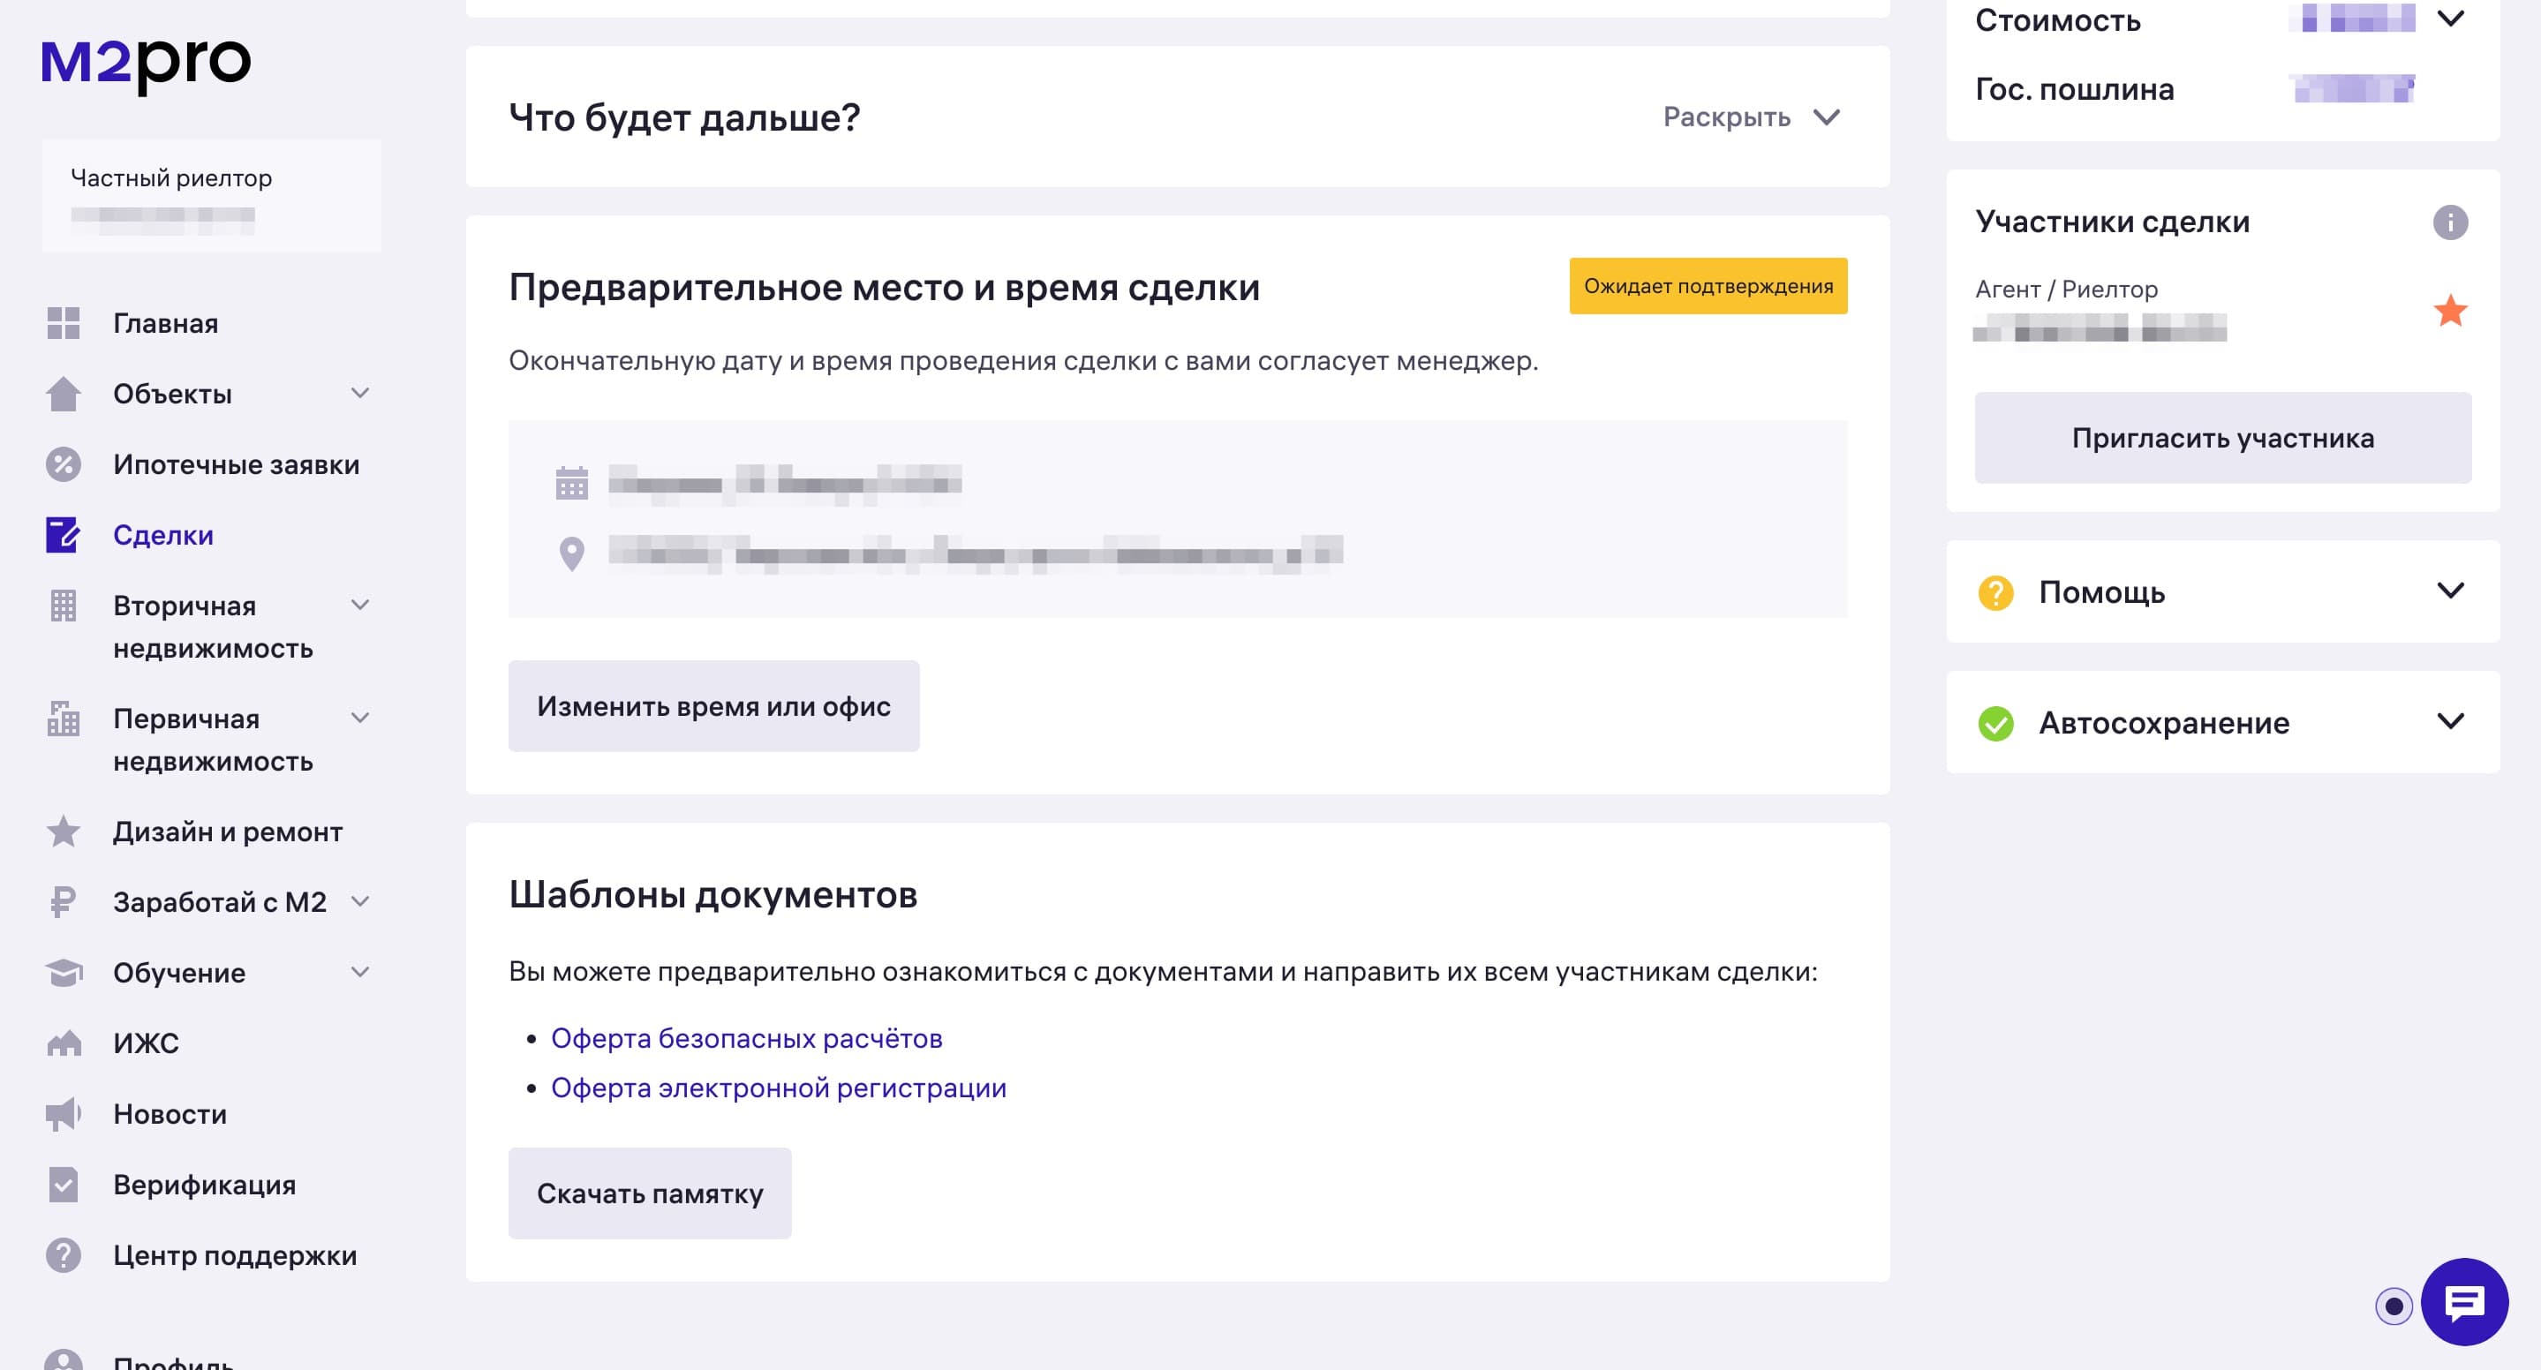Open the Оферта безопасных расчётов link
The width and height of the screenshot is (2541, 1370).
click(x=747, y=1039)
